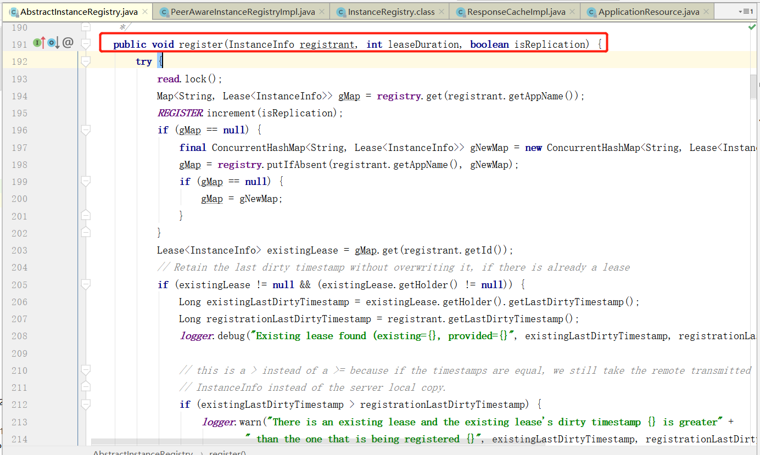The image size is (760, 455).
Task: Click the comment fold end marker on line 211
Action: tap(85, 387)
